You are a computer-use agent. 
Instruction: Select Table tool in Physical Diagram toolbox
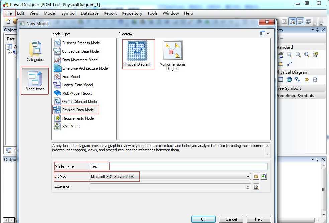(x=281, y=80)
